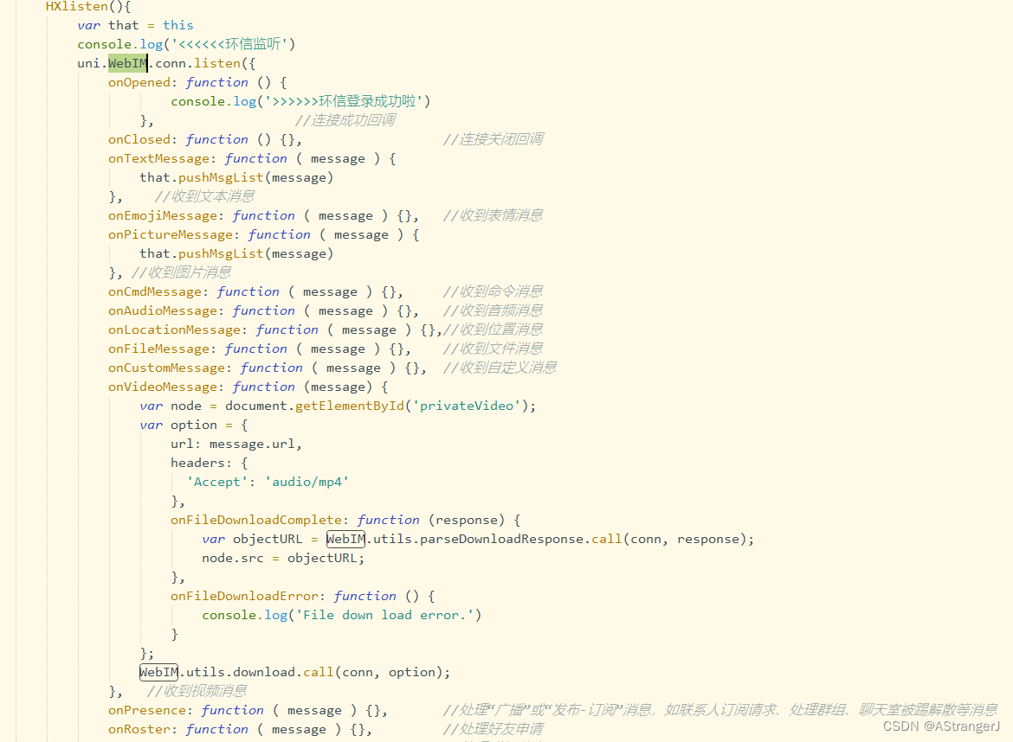
Task: Click the onVideoMessage property name
Action: pyautogui.click(x=162, y=387)
